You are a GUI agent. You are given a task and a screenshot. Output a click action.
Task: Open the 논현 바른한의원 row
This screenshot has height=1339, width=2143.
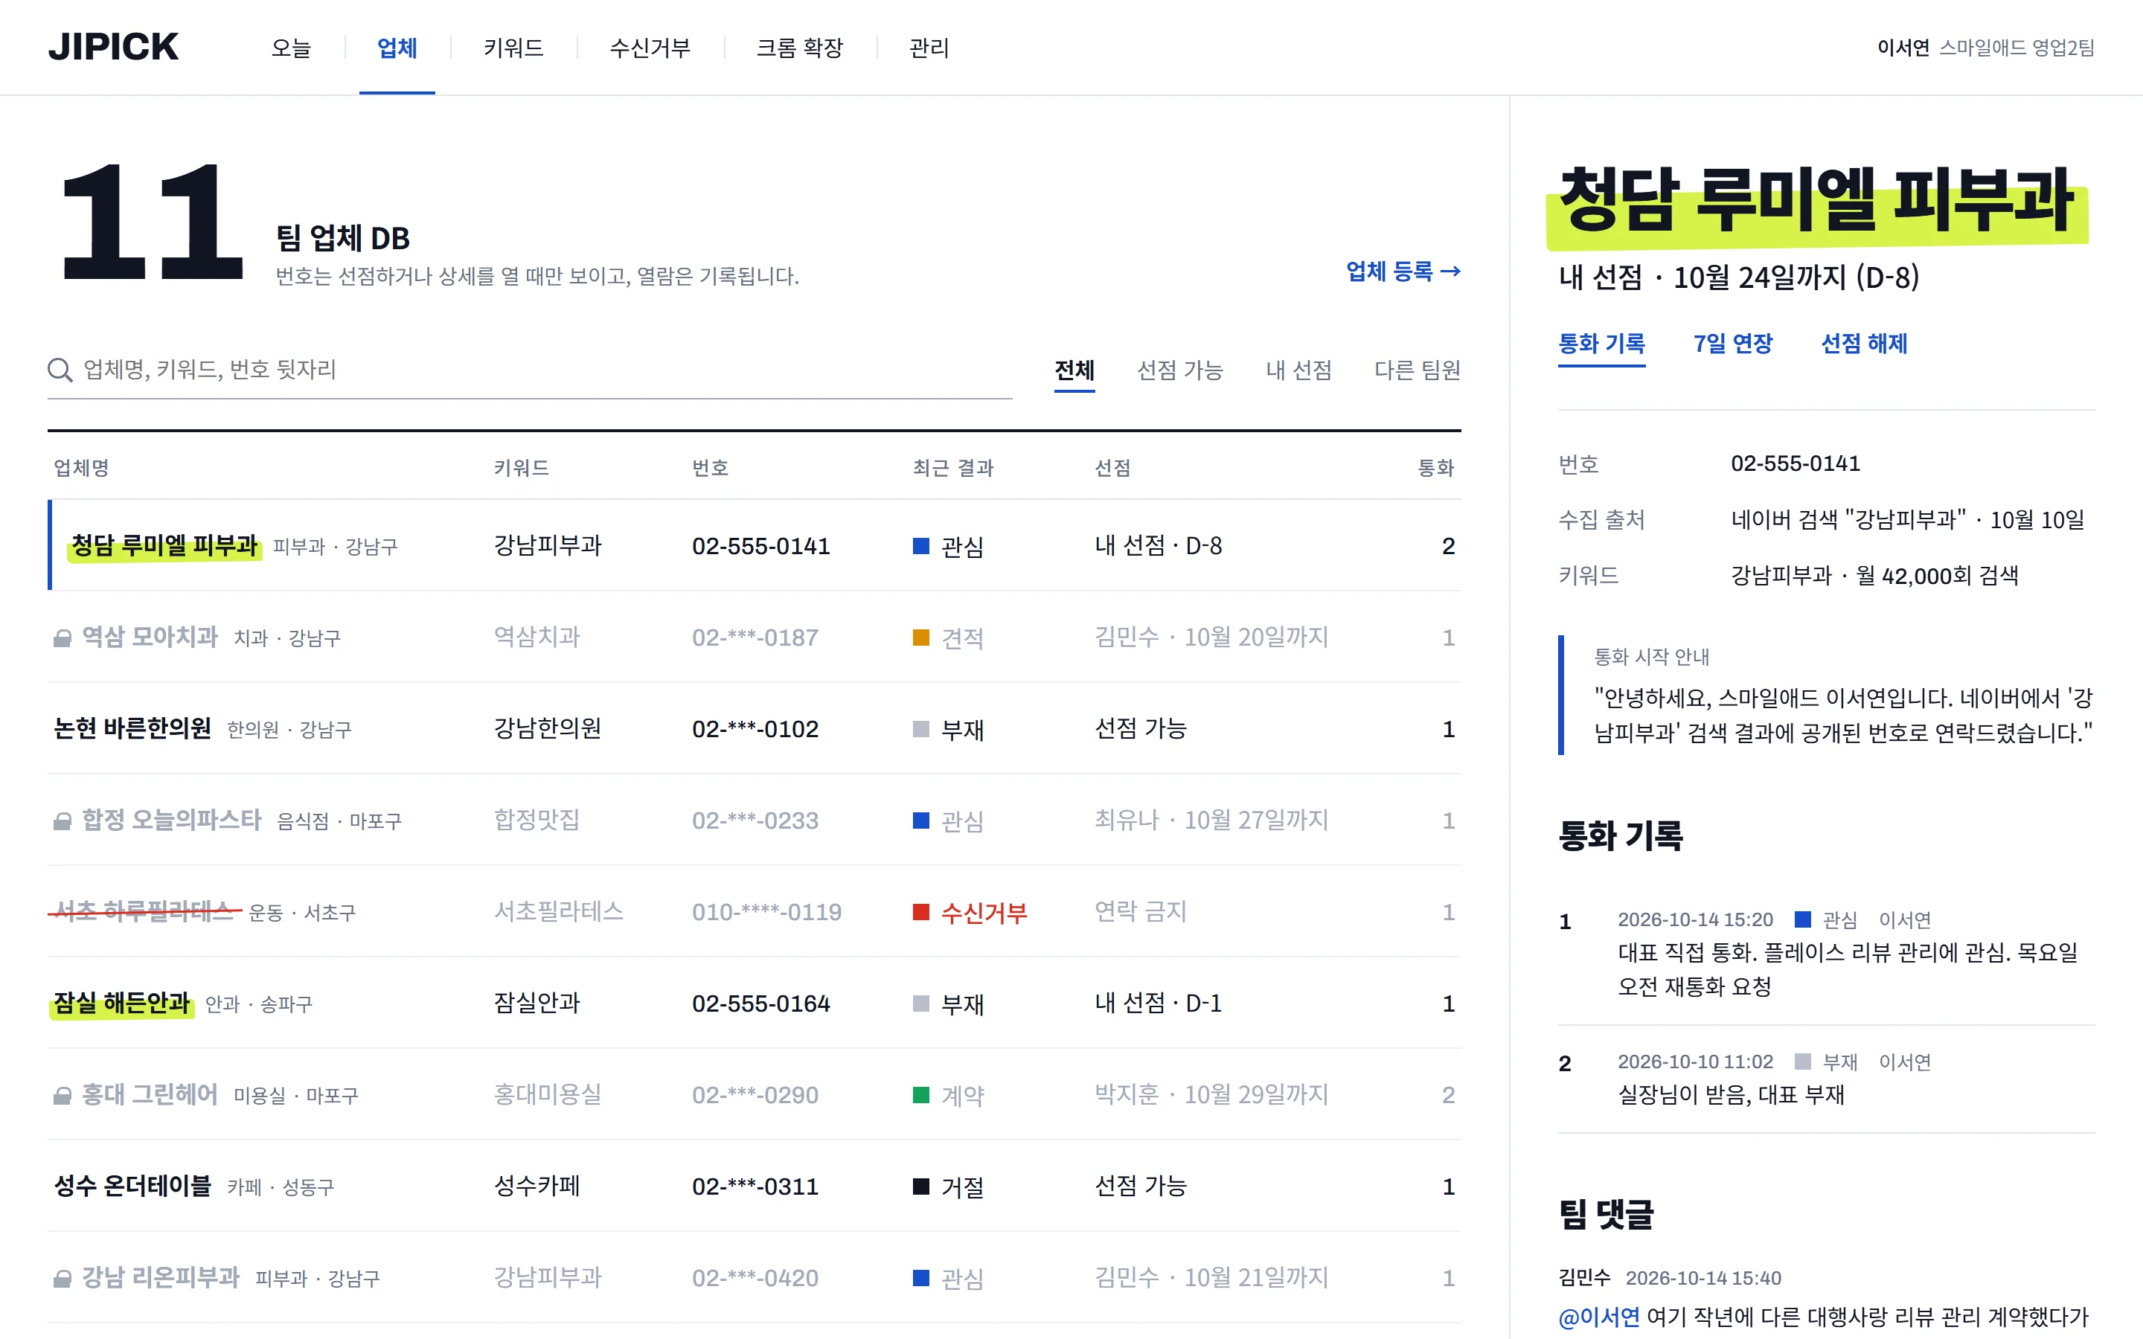[755, 729]
